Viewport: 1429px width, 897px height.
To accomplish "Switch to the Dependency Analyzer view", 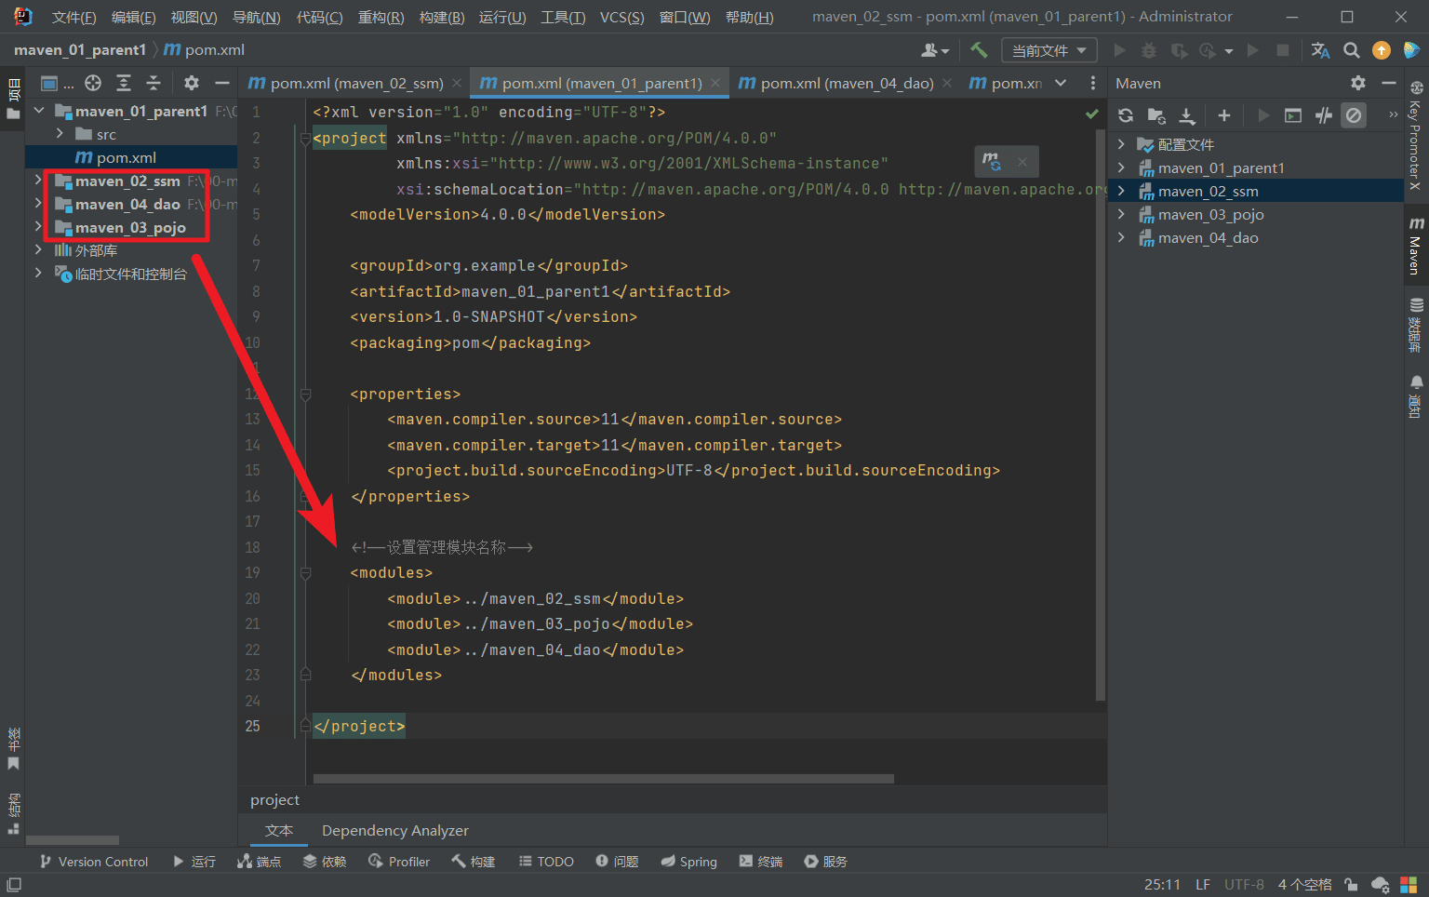I will pos(394,830).
